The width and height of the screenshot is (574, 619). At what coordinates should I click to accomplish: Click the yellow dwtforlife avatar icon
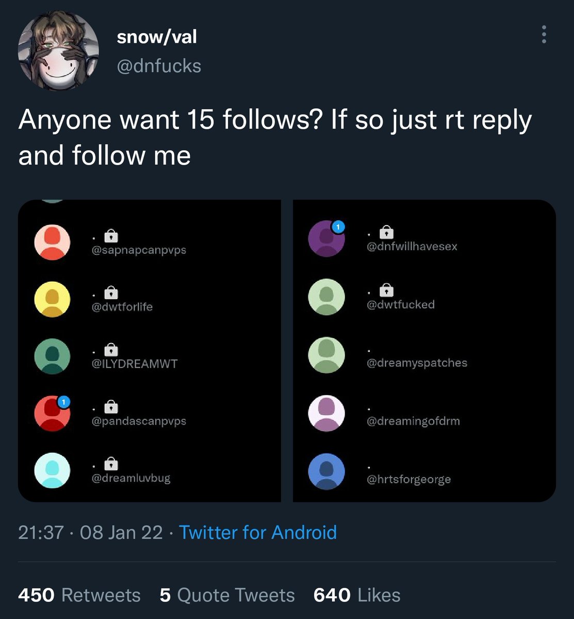[52, 299]
